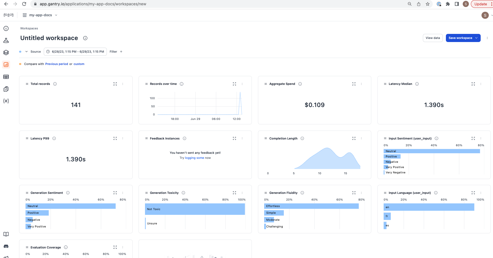Open the clipboard checklist icon in sidebar

(6, 89)
